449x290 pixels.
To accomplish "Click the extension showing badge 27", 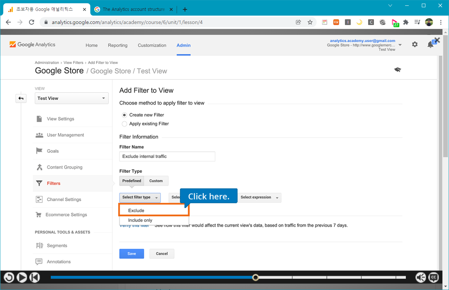I will coord(395,23).
